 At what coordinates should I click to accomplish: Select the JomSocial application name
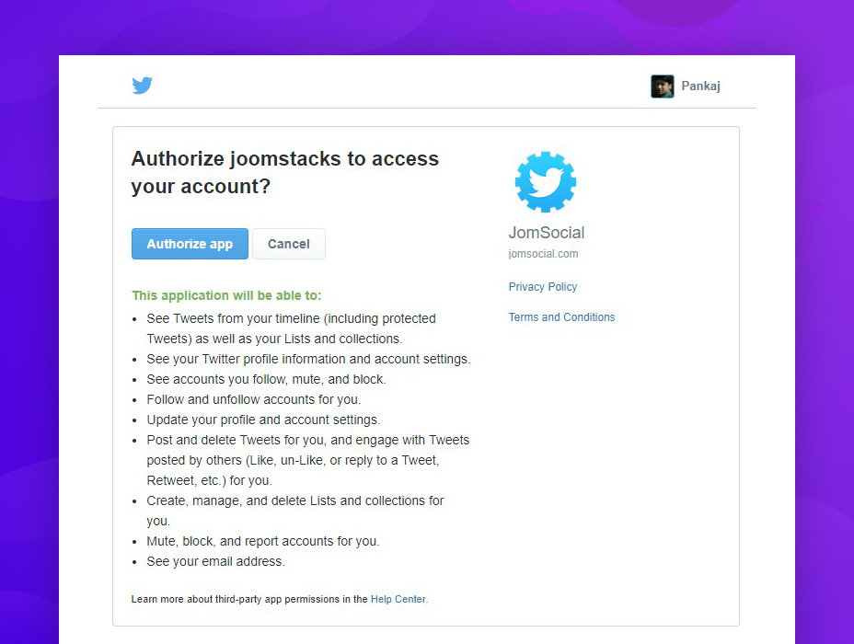pyautogui.click(x=547, y=233)
